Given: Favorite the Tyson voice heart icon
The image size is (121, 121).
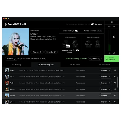Looking at the screenshot, I should [115, 70].
